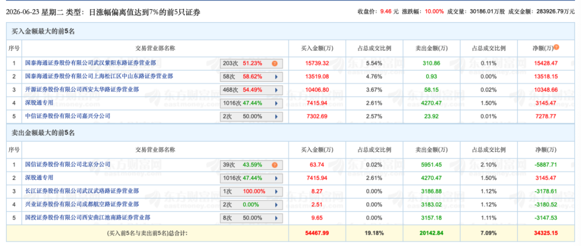This screenshot has height=246, width=581.
Task: Expand the 2次 50.00% arrow for 中信证券
Action: pos(276,116)
